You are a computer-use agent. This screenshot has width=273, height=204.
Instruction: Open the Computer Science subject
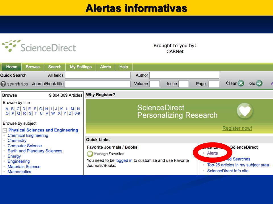pos(24,146)
